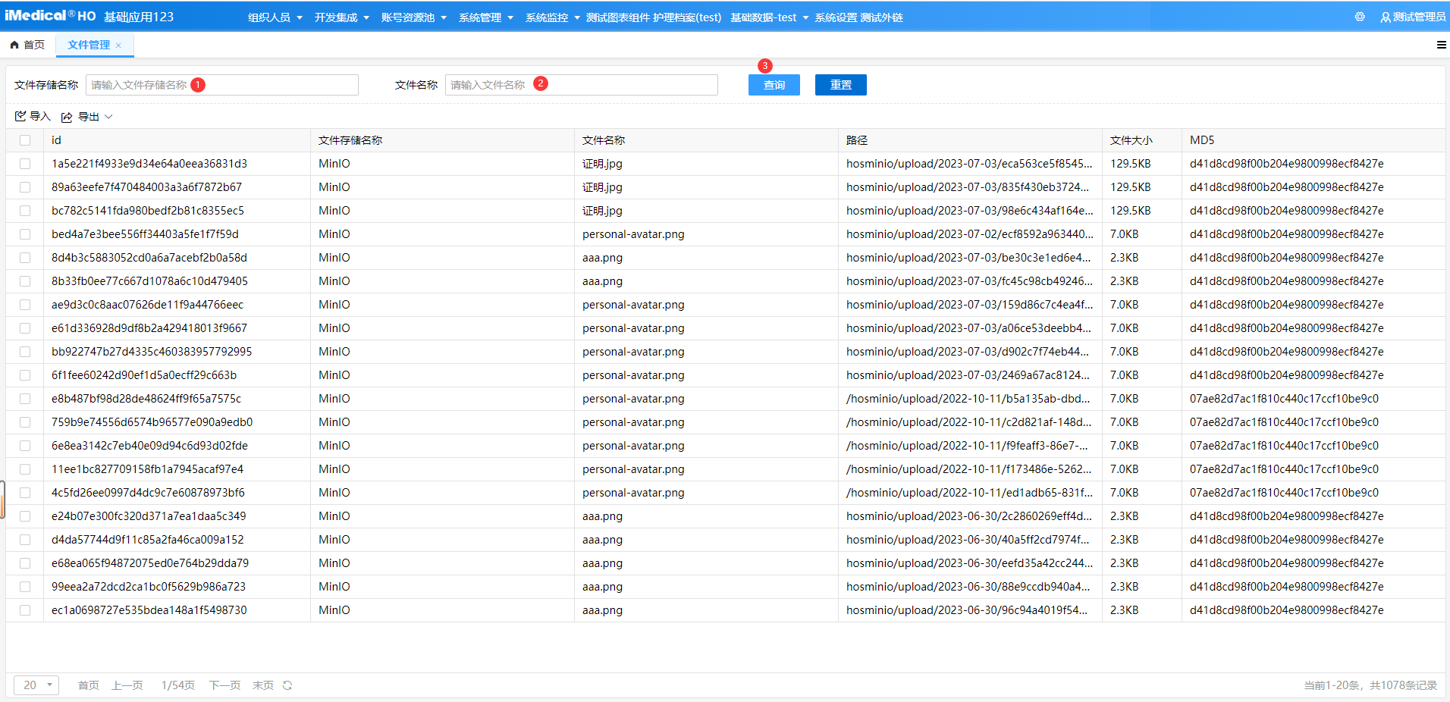Toggle the select-all checkbox in table header
This screenshot has width=1450, height=702.
pos(25,140)
